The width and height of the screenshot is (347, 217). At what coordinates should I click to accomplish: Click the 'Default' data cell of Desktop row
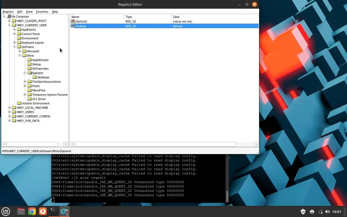coord(178,26)
